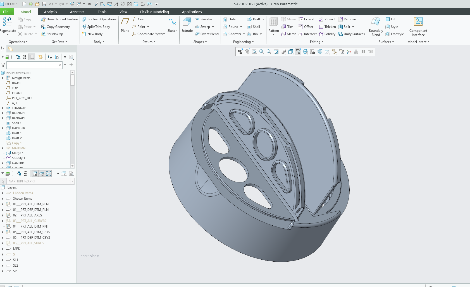Click the Zoom In magnifier icon
The width and height of the screenshot is (470, 287).
coord(262,52)
